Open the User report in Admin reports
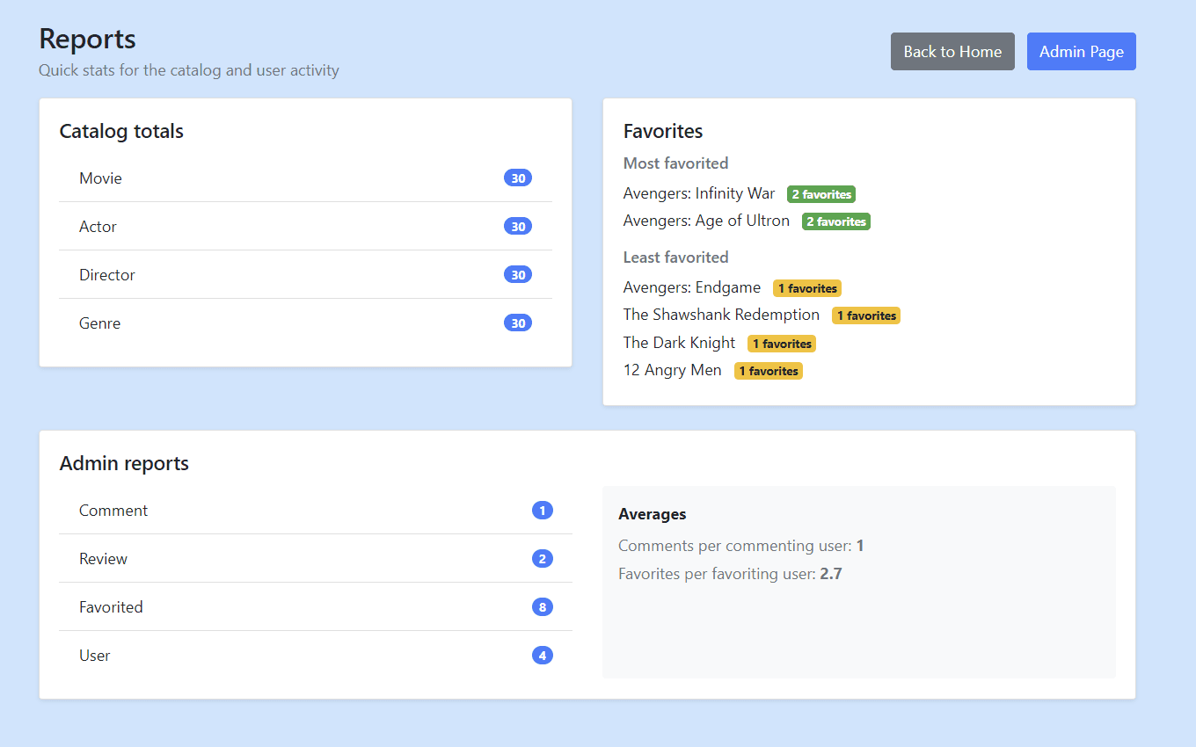This screenshot has height=747, width=1196. point(94,655)
